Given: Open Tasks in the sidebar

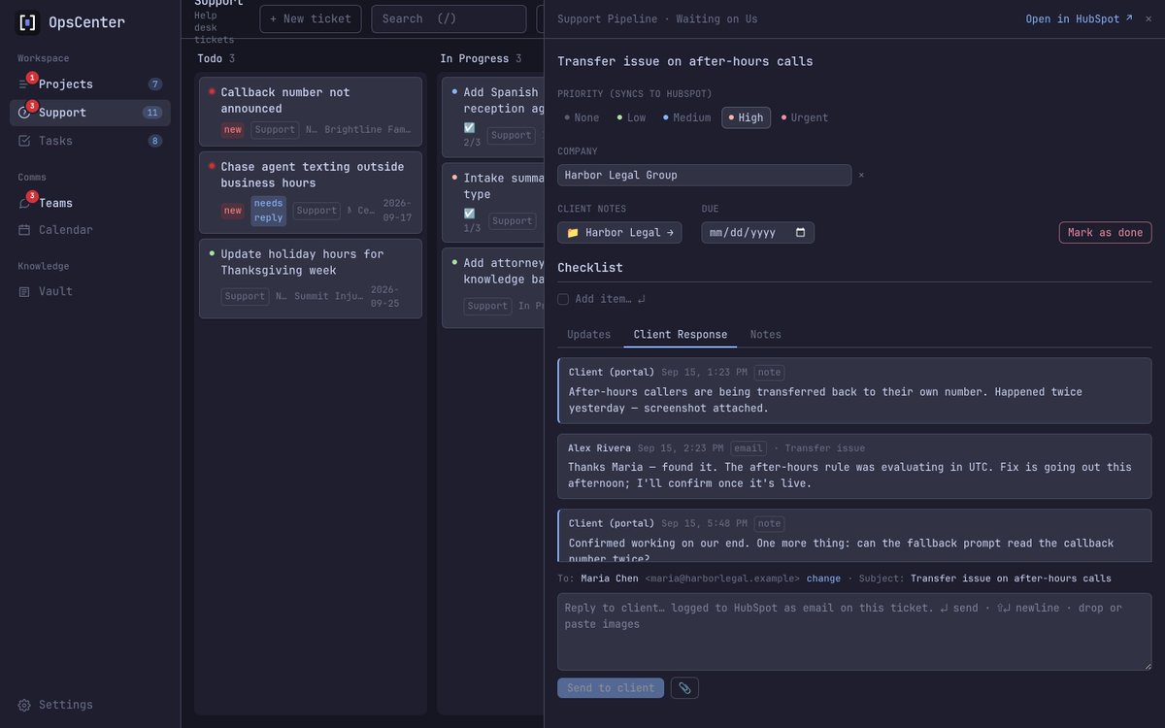Looking at the screenshot, I should click(x=90, y=141).
